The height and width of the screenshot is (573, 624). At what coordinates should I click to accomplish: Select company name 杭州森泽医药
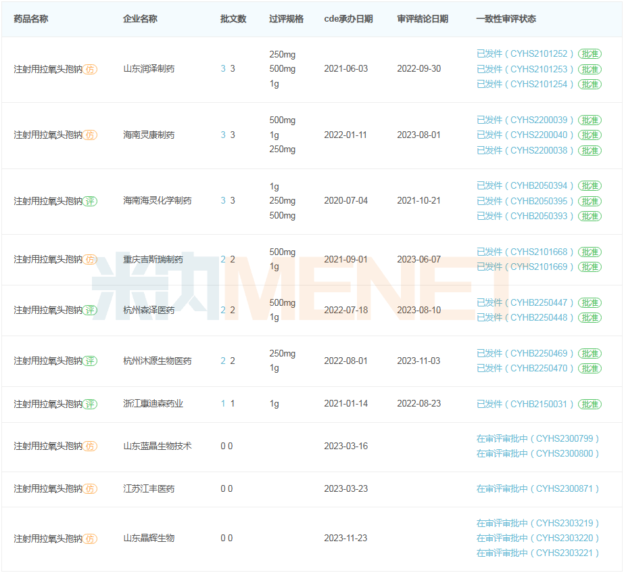[x=149, y=310]
